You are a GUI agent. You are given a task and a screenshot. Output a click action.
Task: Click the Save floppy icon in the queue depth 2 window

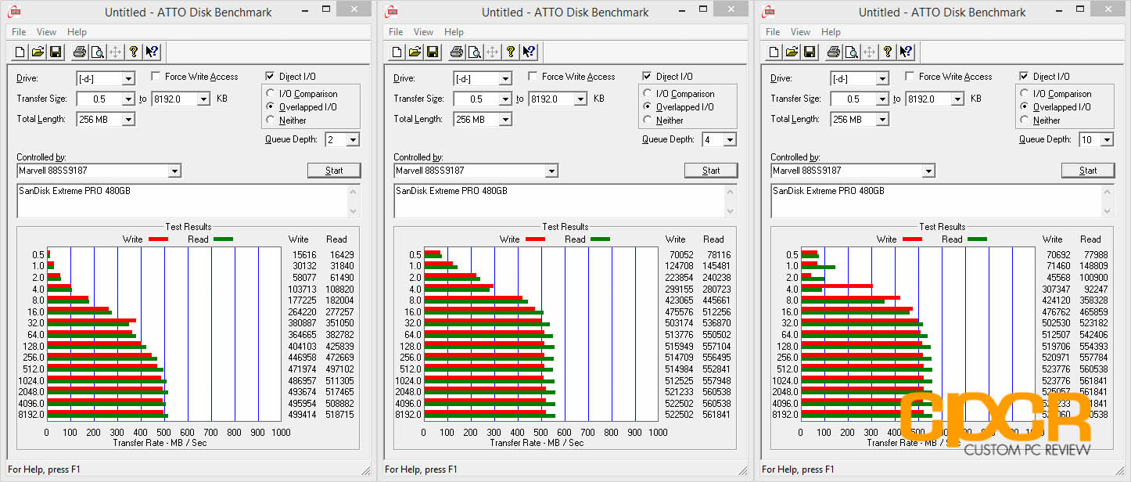[x=56, y=52]
